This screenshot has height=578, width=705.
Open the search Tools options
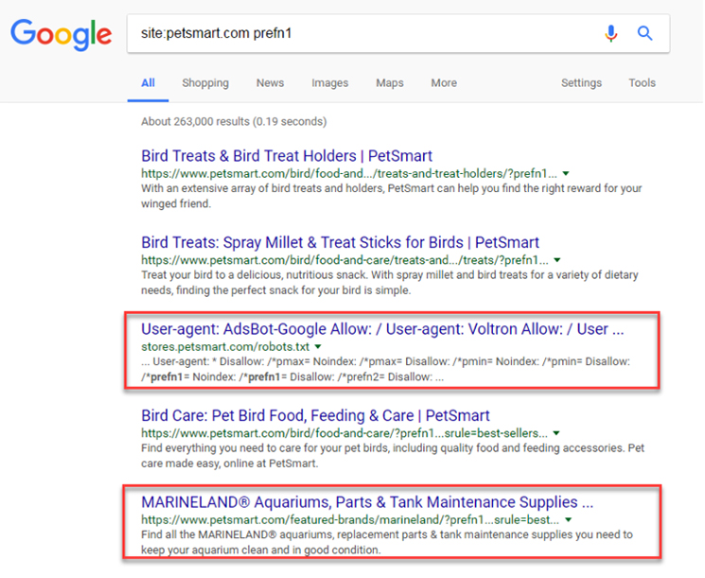pos(642,83)
